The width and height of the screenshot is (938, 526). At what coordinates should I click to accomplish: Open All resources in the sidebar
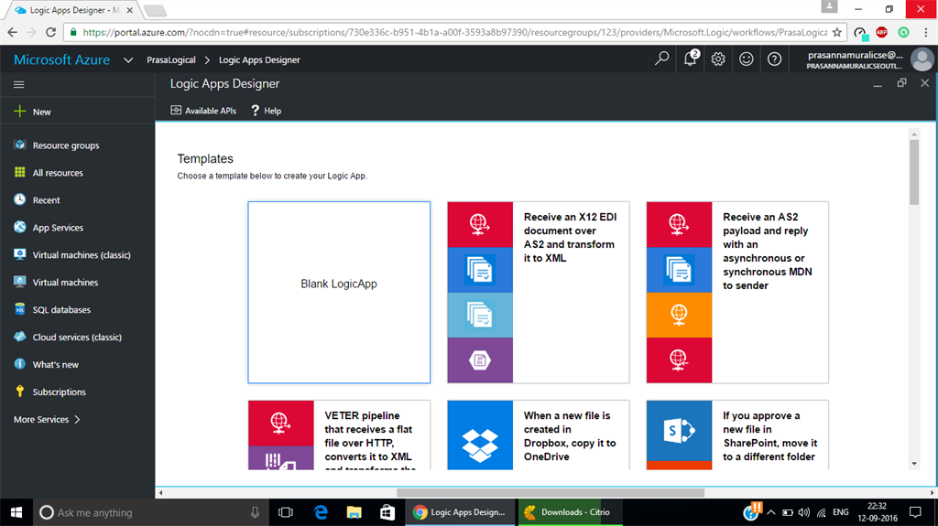click(x=58, y=173)
